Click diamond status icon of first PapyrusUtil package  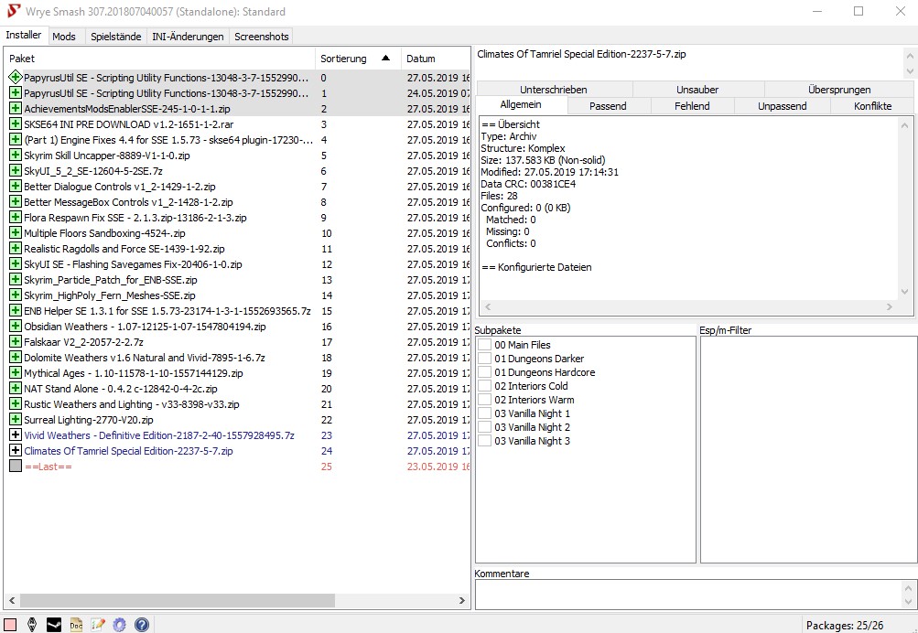pyautogui.click(x=16, y=77)
